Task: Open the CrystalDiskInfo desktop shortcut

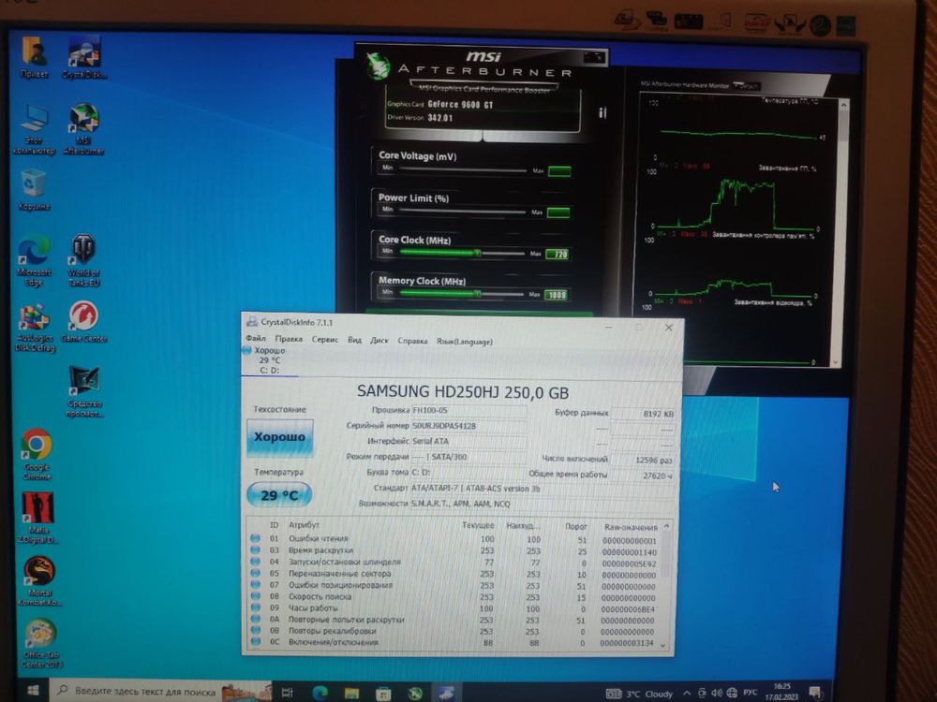Action: [84, 57]
